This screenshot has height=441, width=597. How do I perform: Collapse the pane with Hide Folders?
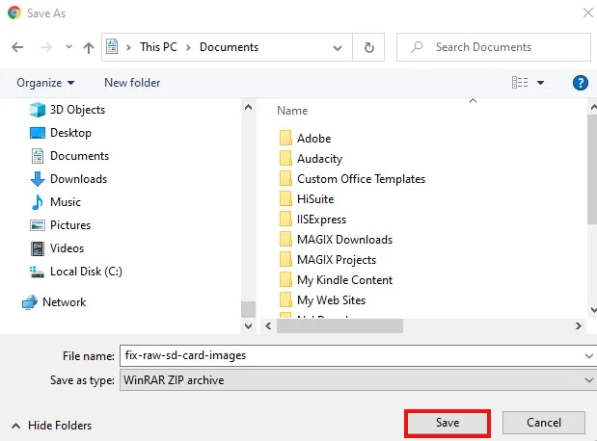pos(52,425)
